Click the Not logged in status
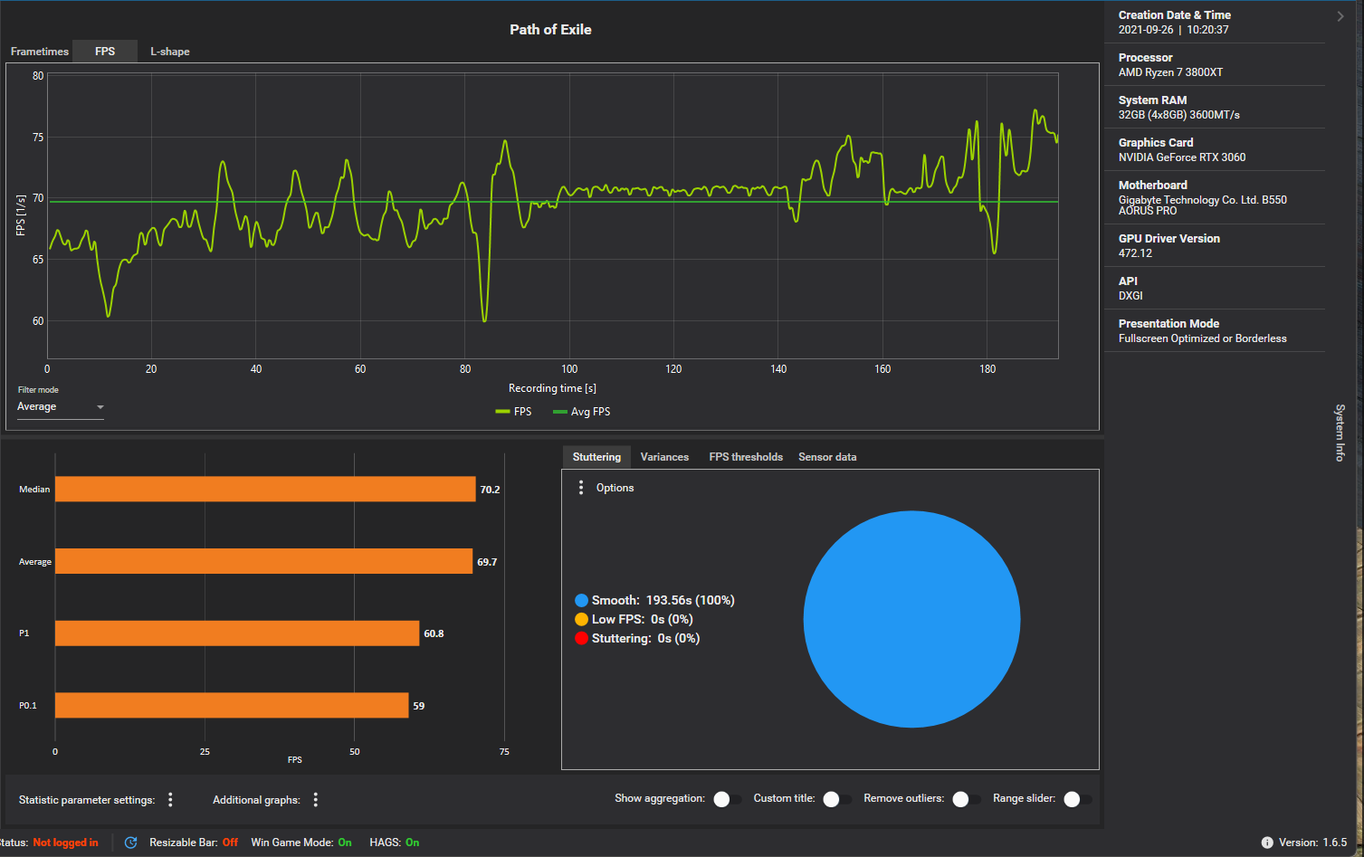The width and height of the screenshot is (1364, 857). pos(65,843)
